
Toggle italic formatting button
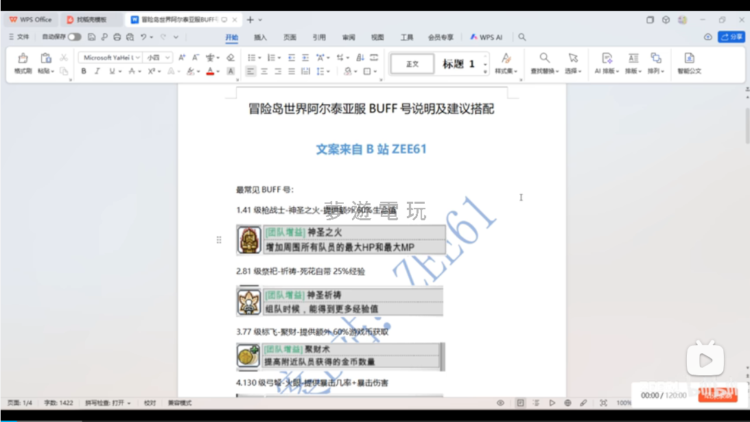[97, 71]
